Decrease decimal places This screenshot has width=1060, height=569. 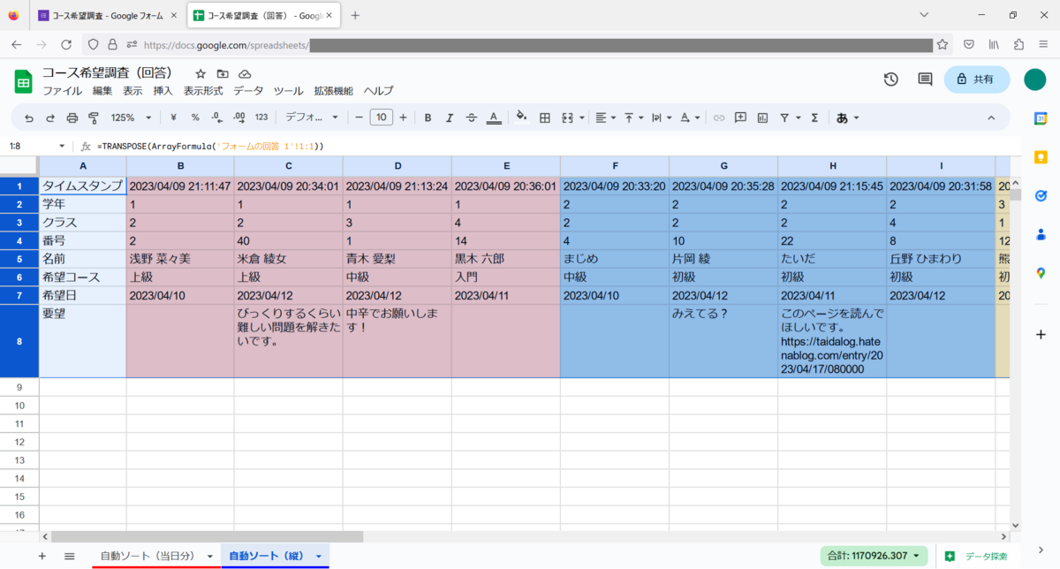click(217, 118)
